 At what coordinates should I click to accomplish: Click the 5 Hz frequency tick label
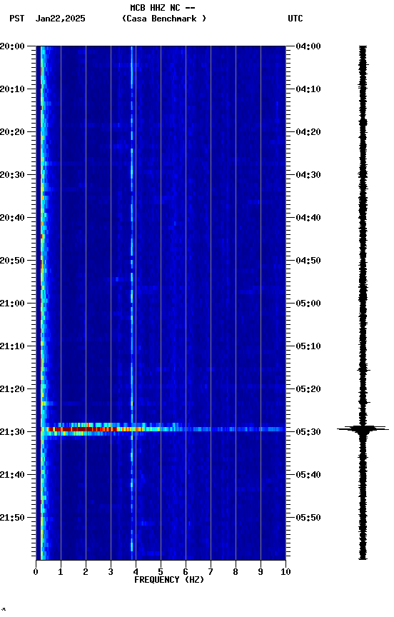[161, 572]
